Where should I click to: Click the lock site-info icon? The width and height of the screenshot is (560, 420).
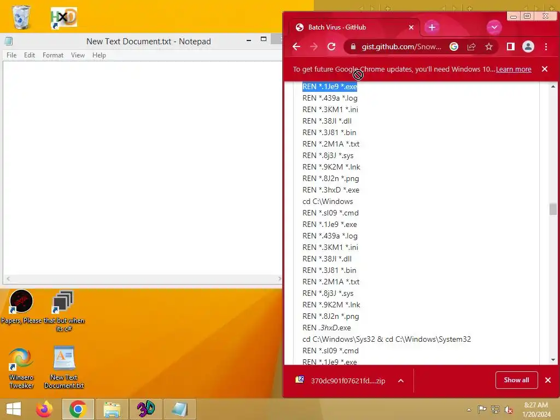353,47
